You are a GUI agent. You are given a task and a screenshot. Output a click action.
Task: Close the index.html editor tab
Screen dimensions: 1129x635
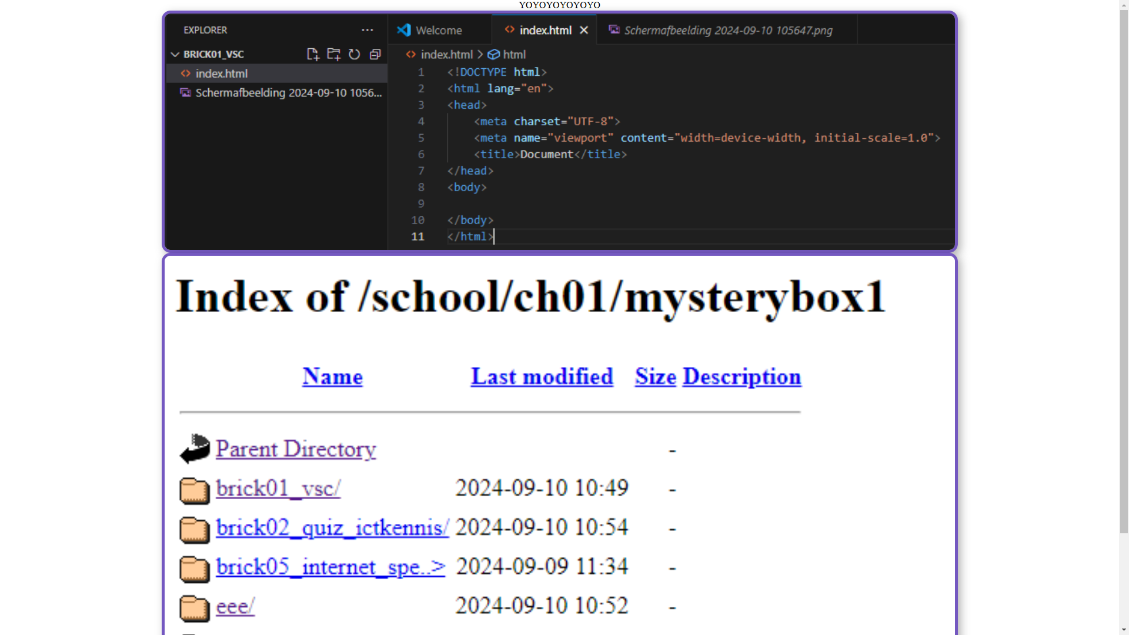[x=584, y=30]
